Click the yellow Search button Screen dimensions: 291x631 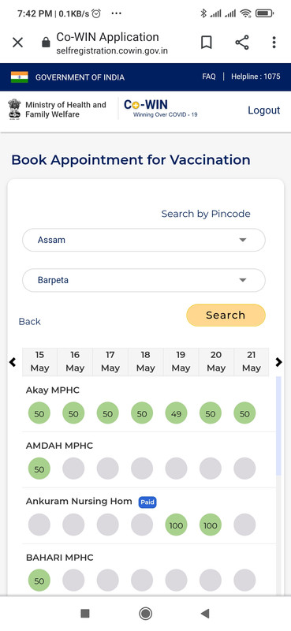click(226, 315)
